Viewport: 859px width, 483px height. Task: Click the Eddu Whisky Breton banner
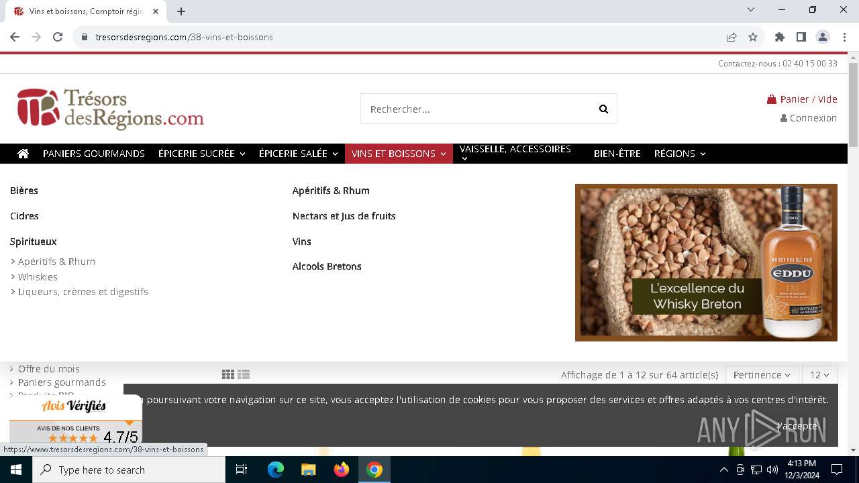706,262
